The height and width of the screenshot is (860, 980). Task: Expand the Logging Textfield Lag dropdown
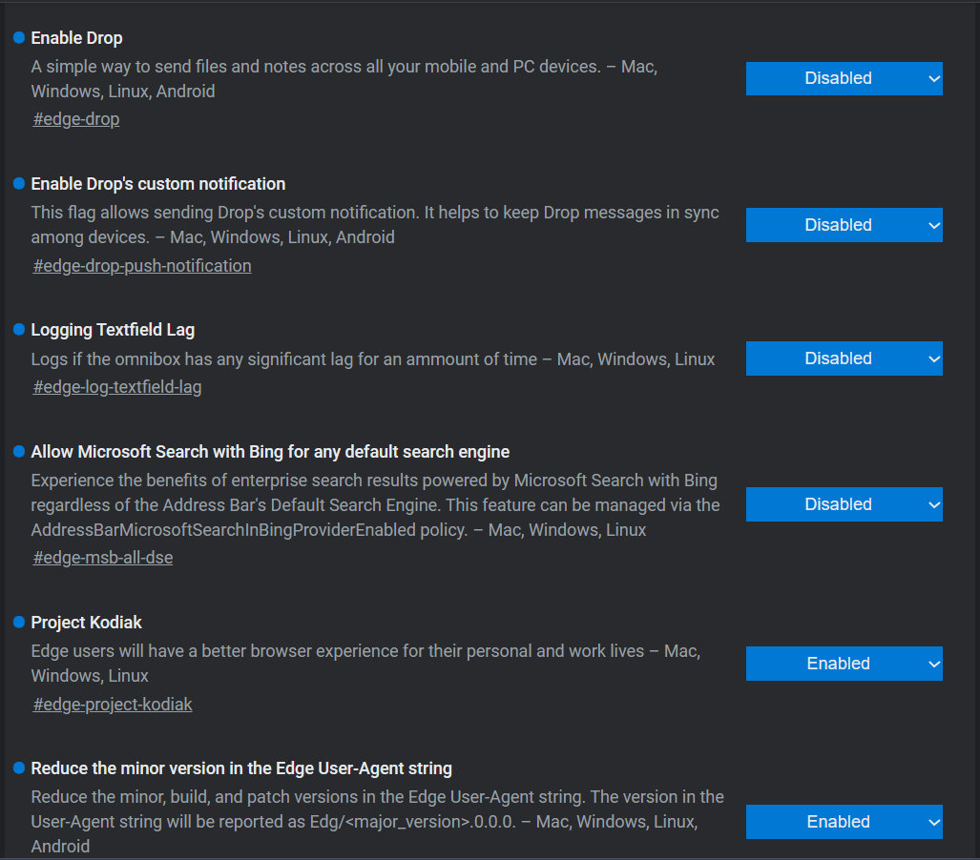tap(844, 358)
